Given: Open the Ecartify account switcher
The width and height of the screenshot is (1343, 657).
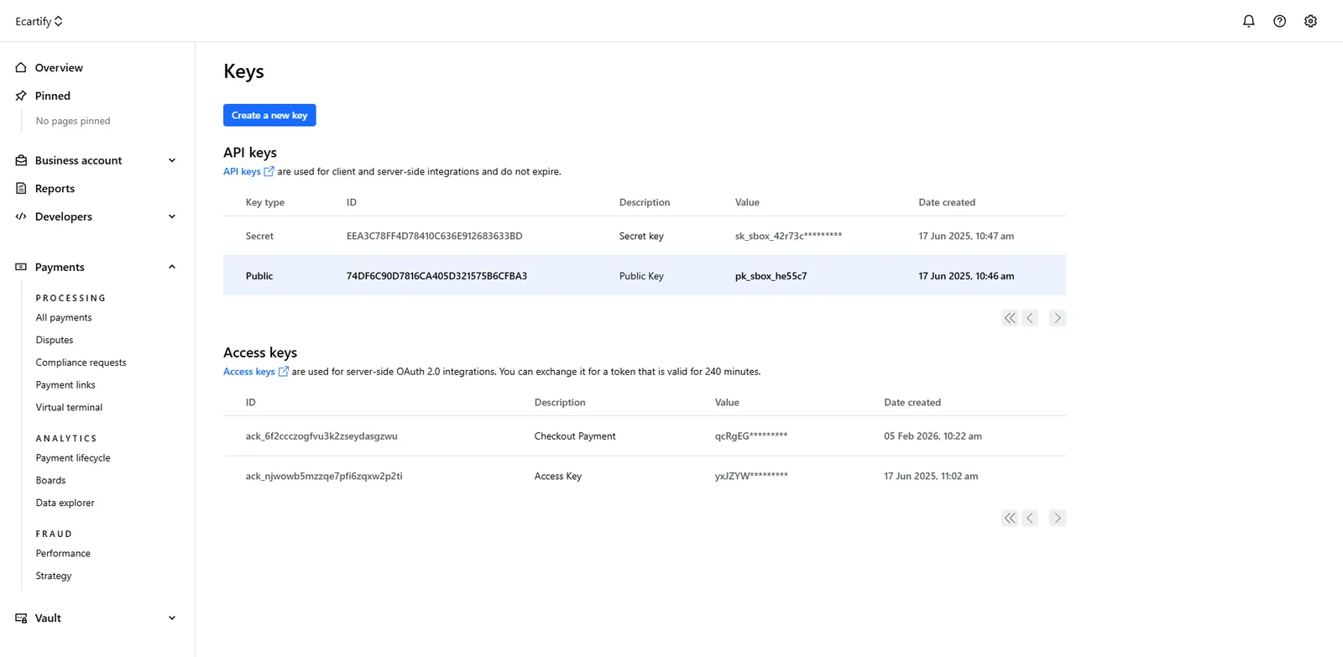Looking at the screenshot, I should 39,21.
